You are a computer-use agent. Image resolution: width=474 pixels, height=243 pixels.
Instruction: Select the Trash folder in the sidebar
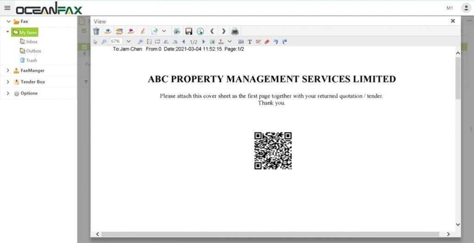coord(31,60)
